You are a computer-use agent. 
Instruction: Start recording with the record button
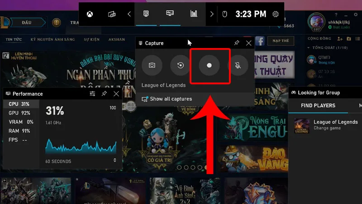pos(209,65)
